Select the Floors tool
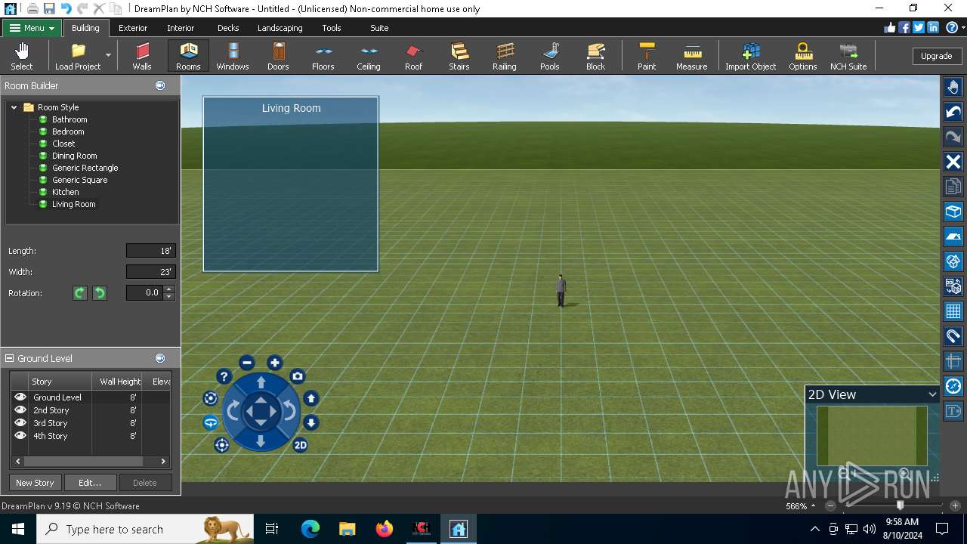 [323, 56]
